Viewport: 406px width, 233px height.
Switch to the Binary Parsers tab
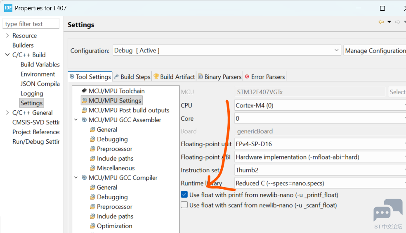(220, 77)
